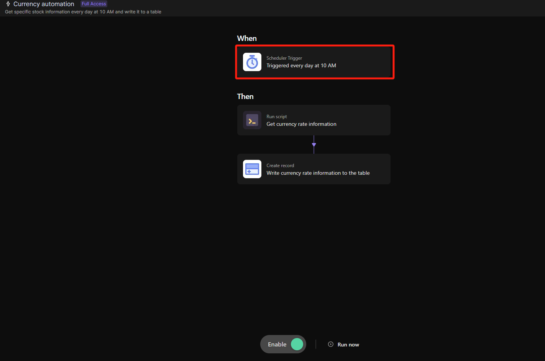The width and height of the screenshot is (545, 361).
Task: Click the Then section heading
Action: point(245,96)
